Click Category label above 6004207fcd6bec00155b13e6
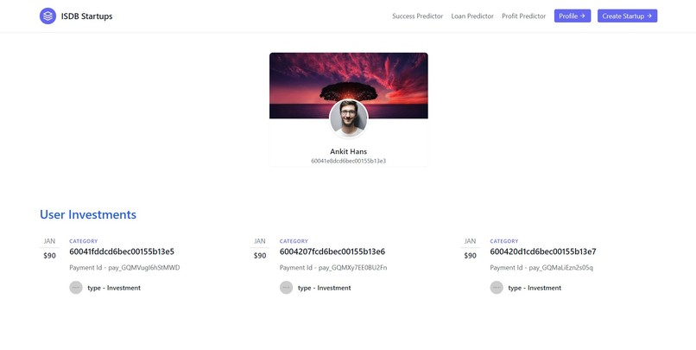 click(294, 241)
